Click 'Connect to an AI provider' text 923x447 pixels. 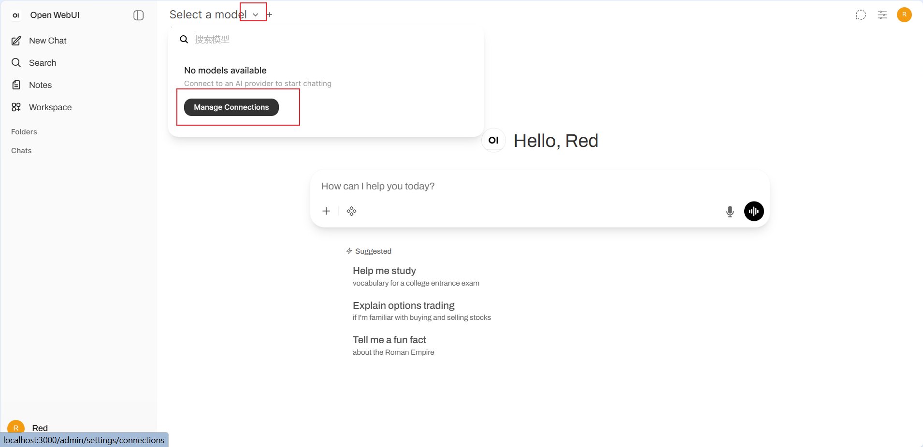pyautogui.click(x=258, y=84)
